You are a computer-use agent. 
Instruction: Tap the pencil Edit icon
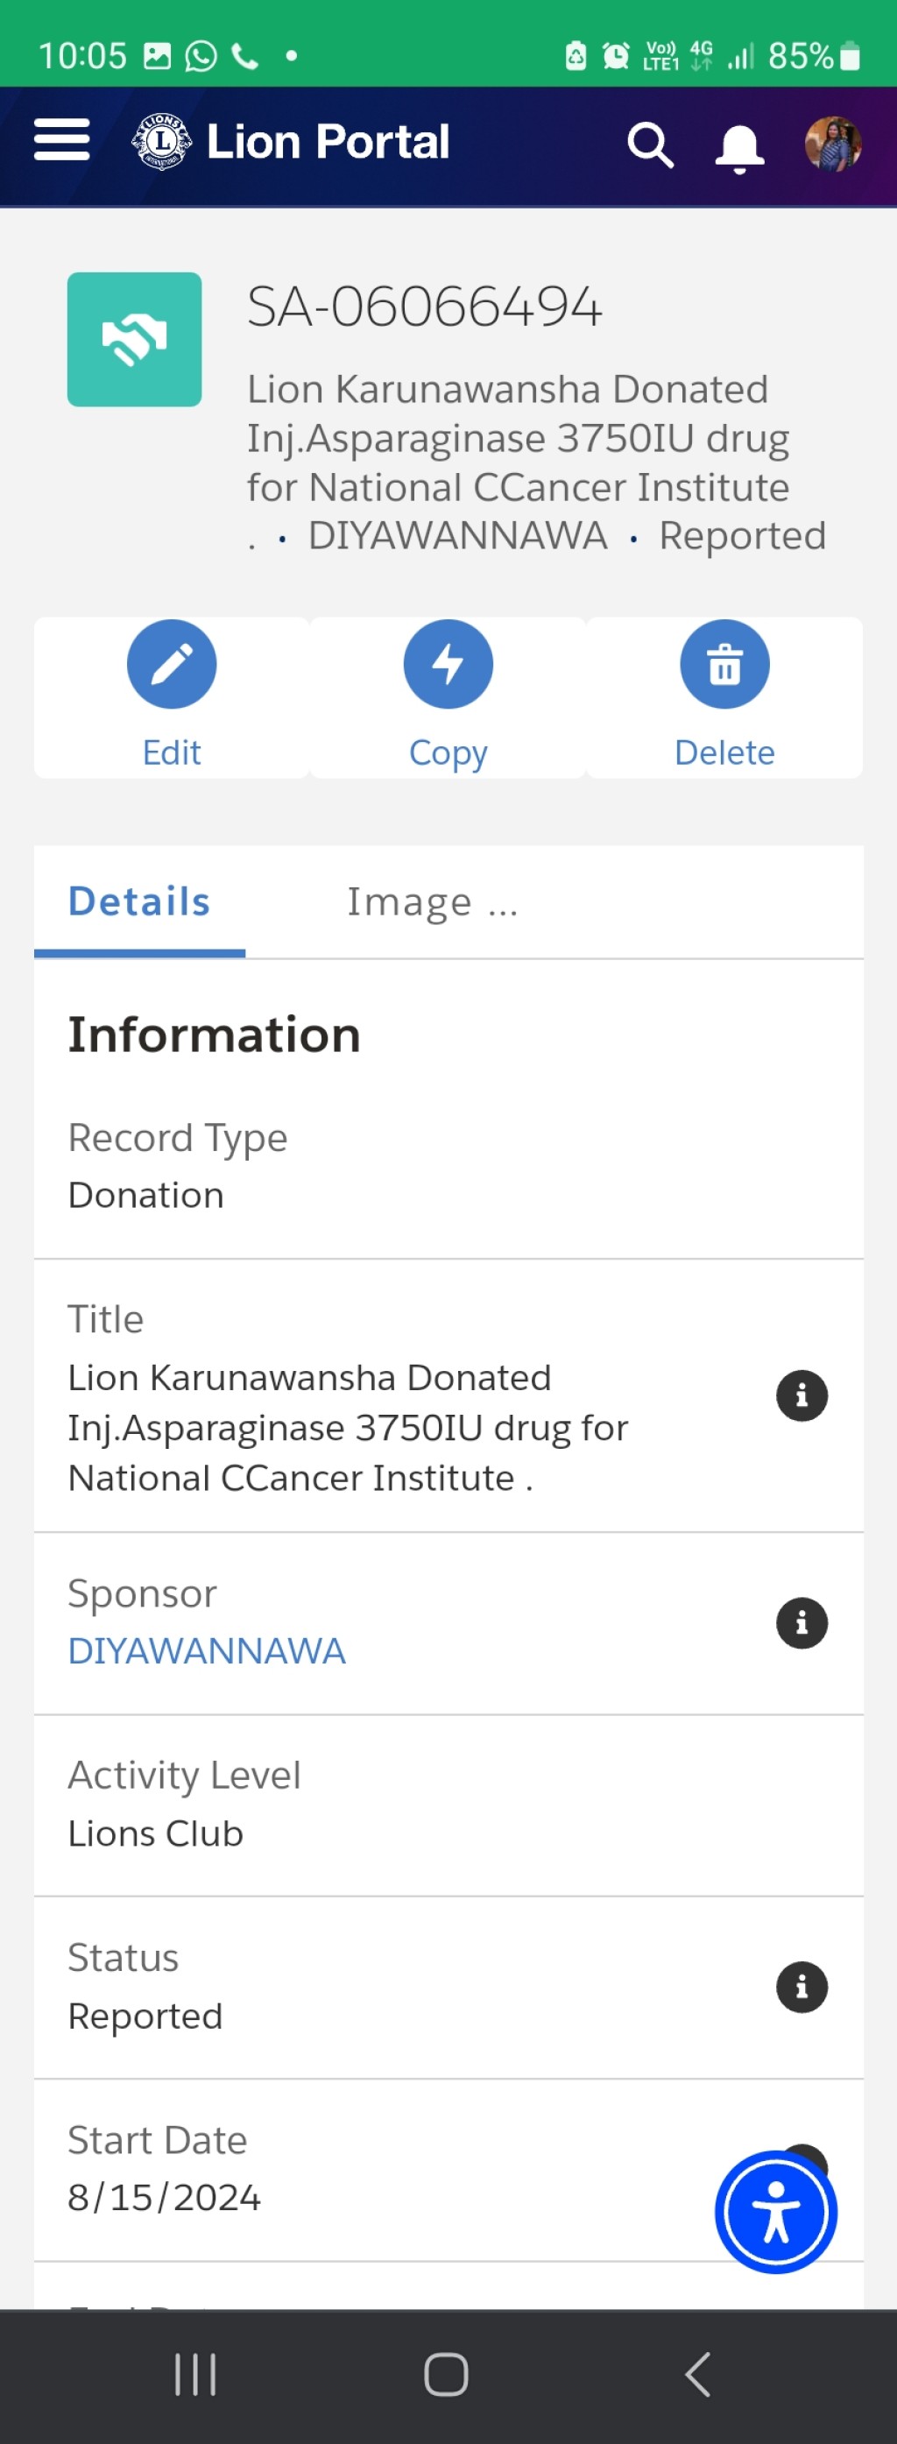click(172, 664)
